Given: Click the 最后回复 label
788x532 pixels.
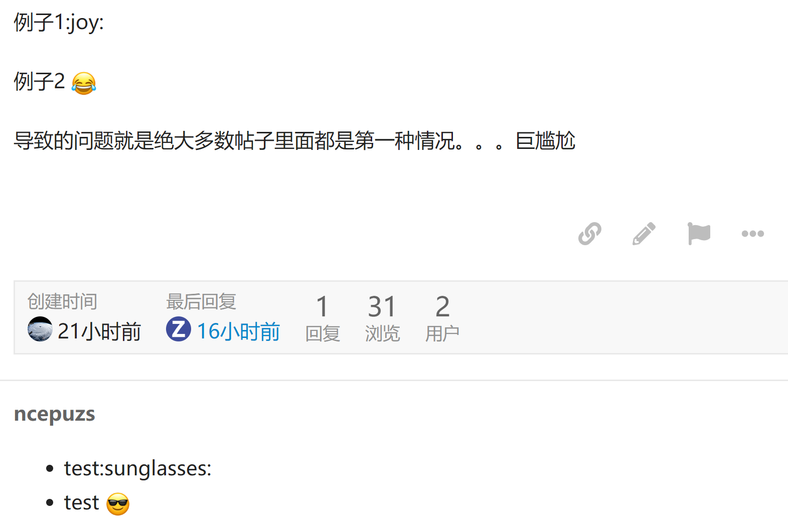Looking at the screenshot, I should click(x=201, y=302).
